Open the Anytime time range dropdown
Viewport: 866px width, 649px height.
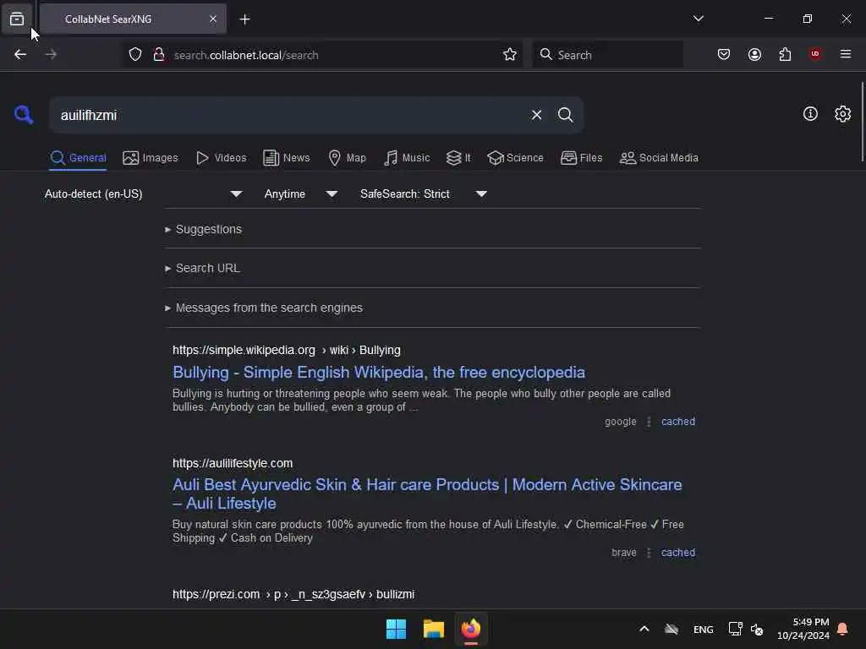[x=300, y=194]
